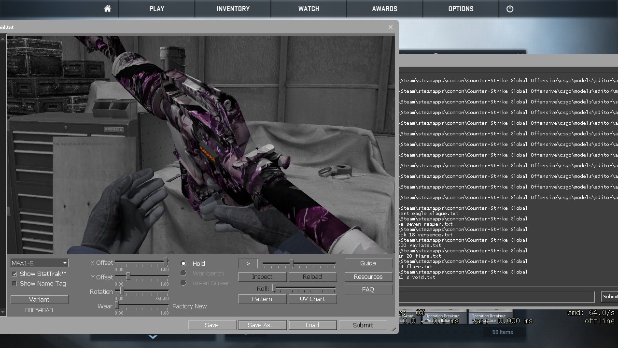This screenshot has height=348, width=618.
Task: Open the workbench Guide
Action: tap(368, 263)
